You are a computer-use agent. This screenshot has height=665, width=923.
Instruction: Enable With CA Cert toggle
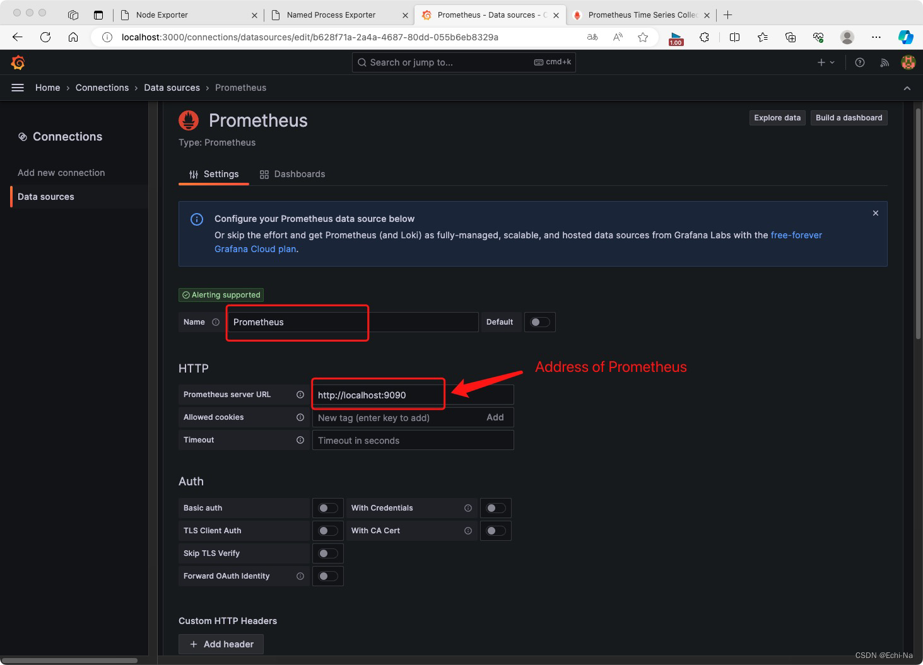(x=496, y=531)
